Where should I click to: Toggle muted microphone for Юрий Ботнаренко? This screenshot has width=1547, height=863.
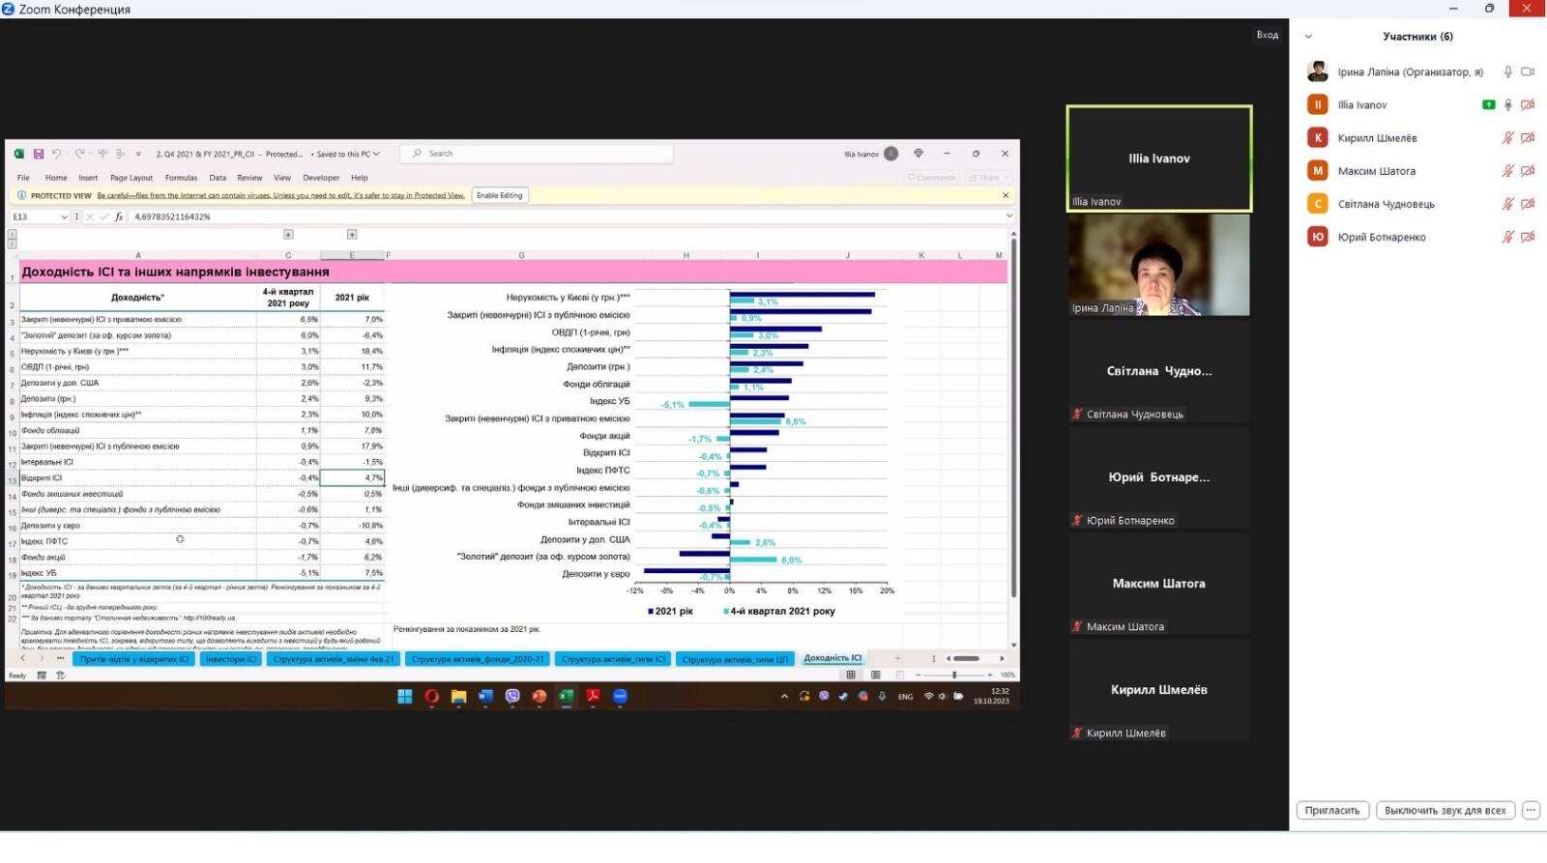1507,237
